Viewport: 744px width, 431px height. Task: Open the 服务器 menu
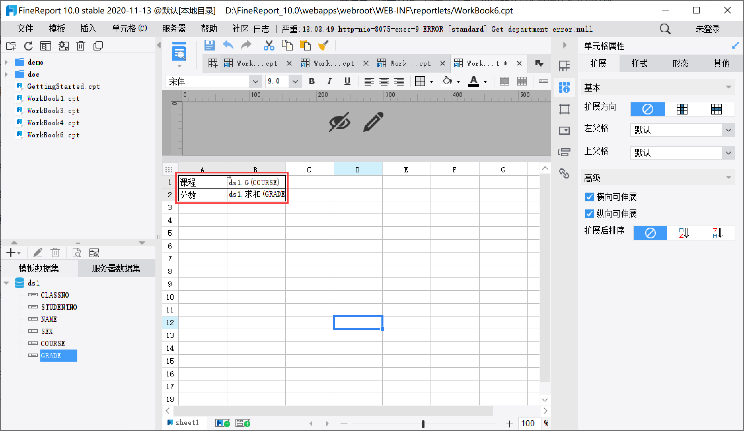click(x=174, y=29)
